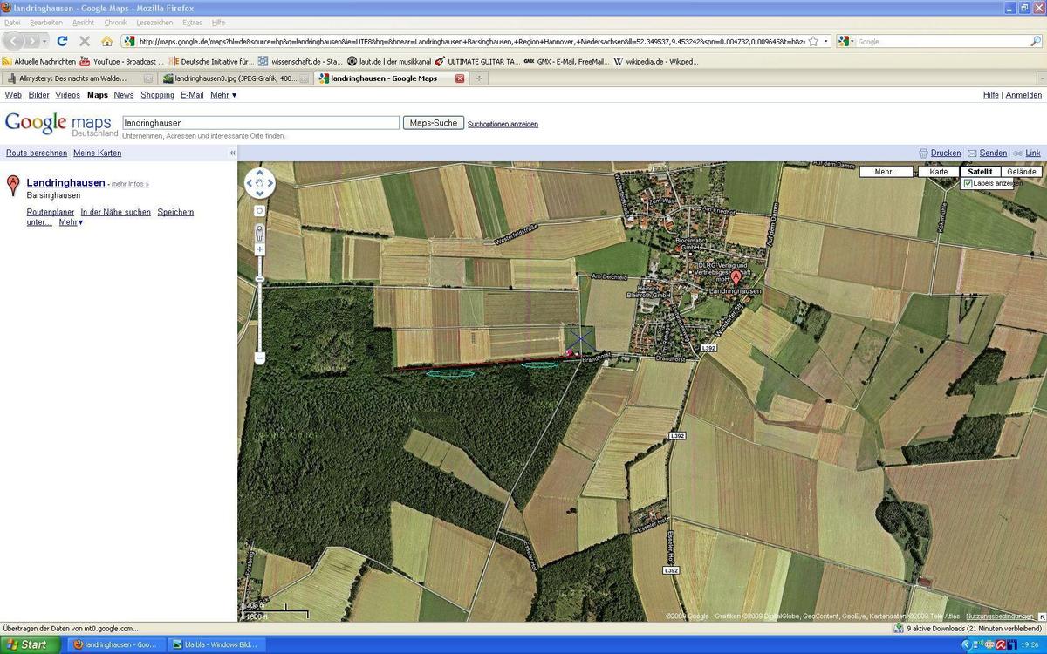Click the Firefox home icon
This screenshot has width=1047, height=654.
tap(106, 41)
